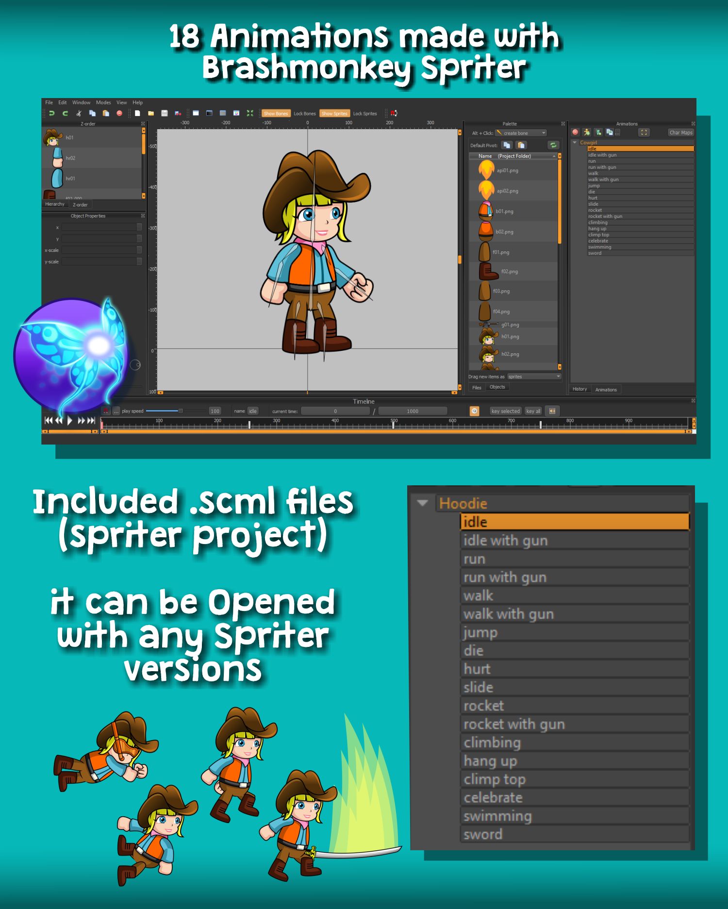Click the red delete animation icon

[x=575, y=132]
